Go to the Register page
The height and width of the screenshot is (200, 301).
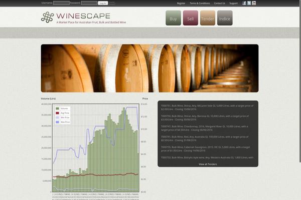(x=181, y=3)
